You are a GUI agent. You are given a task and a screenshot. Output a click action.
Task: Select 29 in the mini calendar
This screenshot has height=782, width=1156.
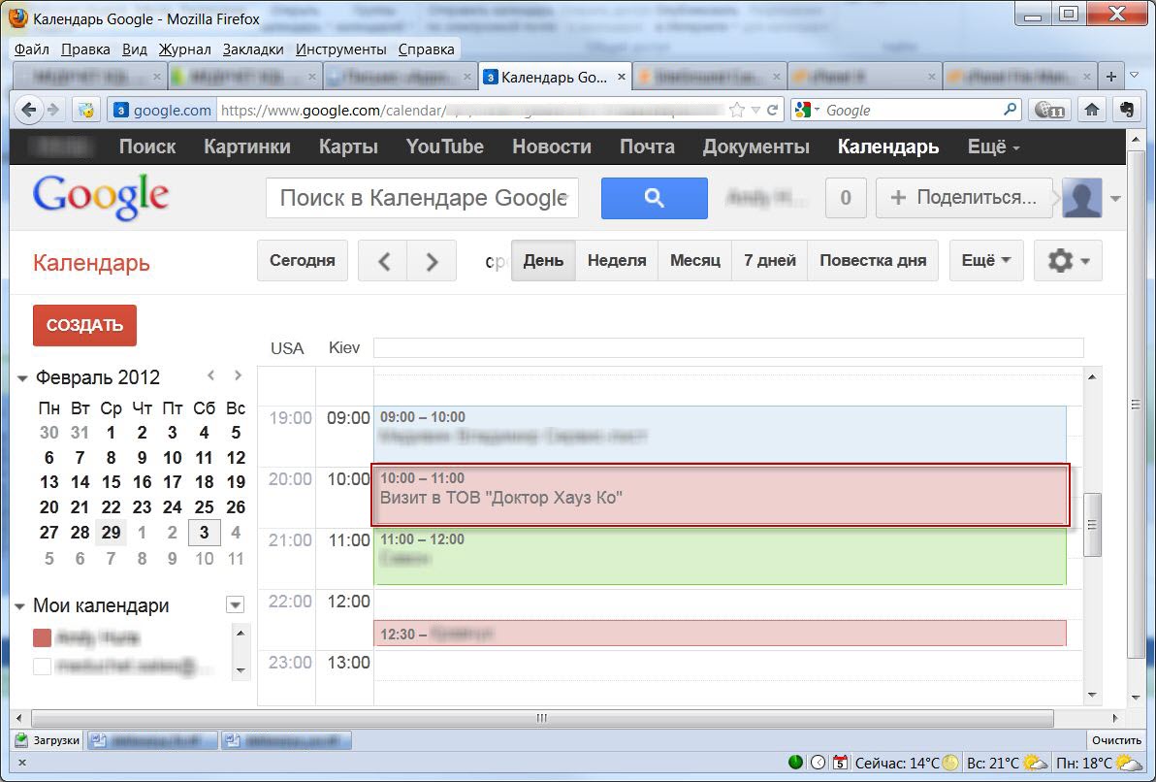coord(111,533)
